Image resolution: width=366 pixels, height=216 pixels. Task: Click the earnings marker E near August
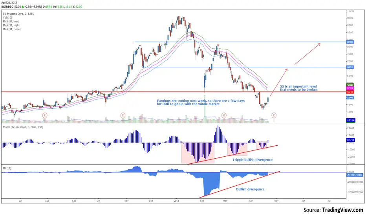45,115
